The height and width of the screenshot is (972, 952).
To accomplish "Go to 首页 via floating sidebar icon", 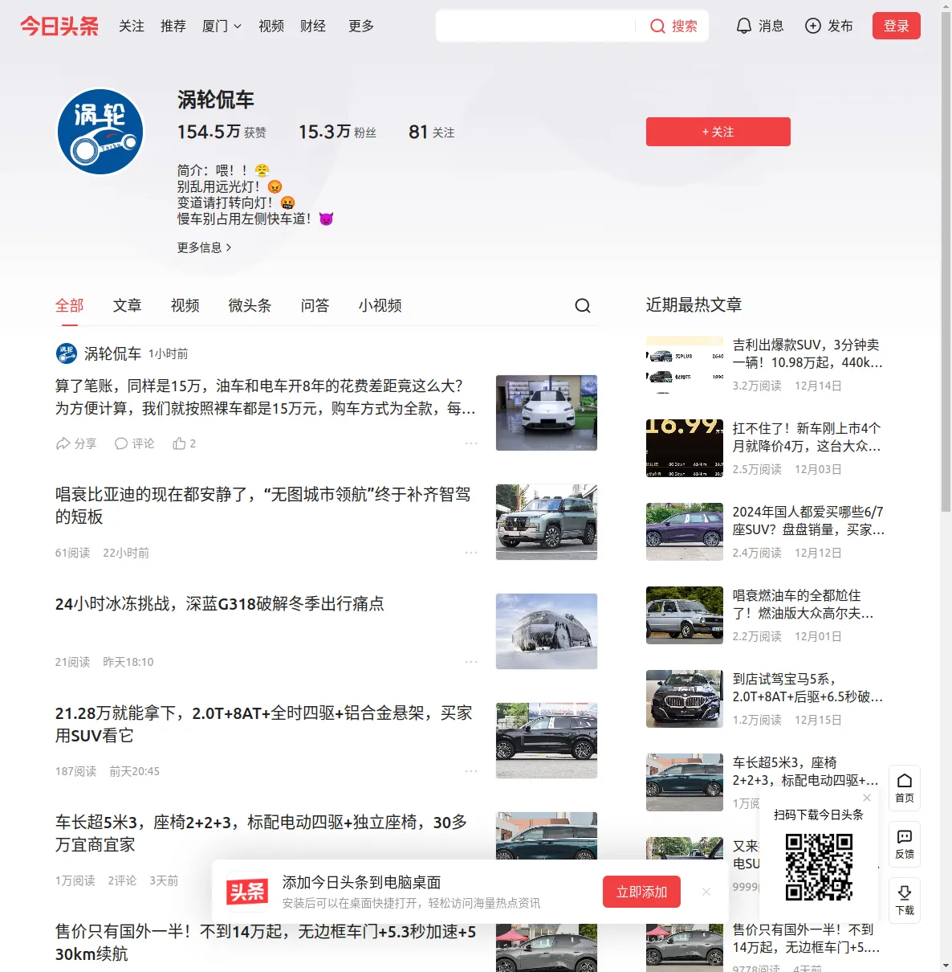I will pyautogui.click(x=905, y=788).
